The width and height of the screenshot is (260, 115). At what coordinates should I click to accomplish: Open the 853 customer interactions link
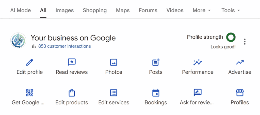[x=64, y=46]
